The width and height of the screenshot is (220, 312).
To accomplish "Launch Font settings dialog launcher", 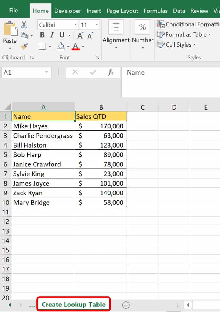I will coord(97,57).
